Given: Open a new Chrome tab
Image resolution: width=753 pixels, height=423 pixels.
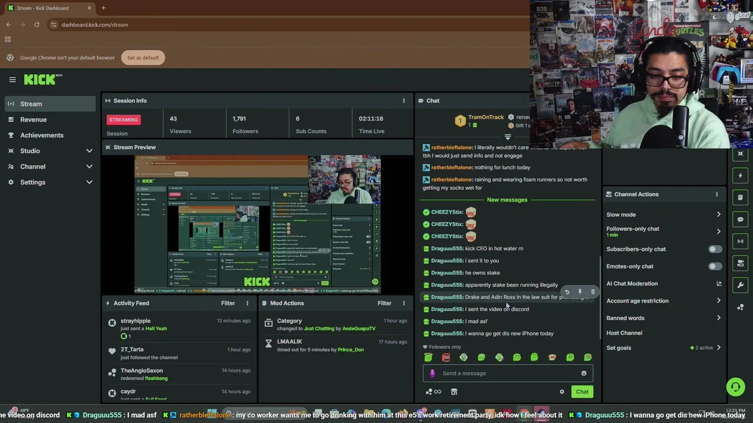Looking at the screenshot, I should click(103, 8).
